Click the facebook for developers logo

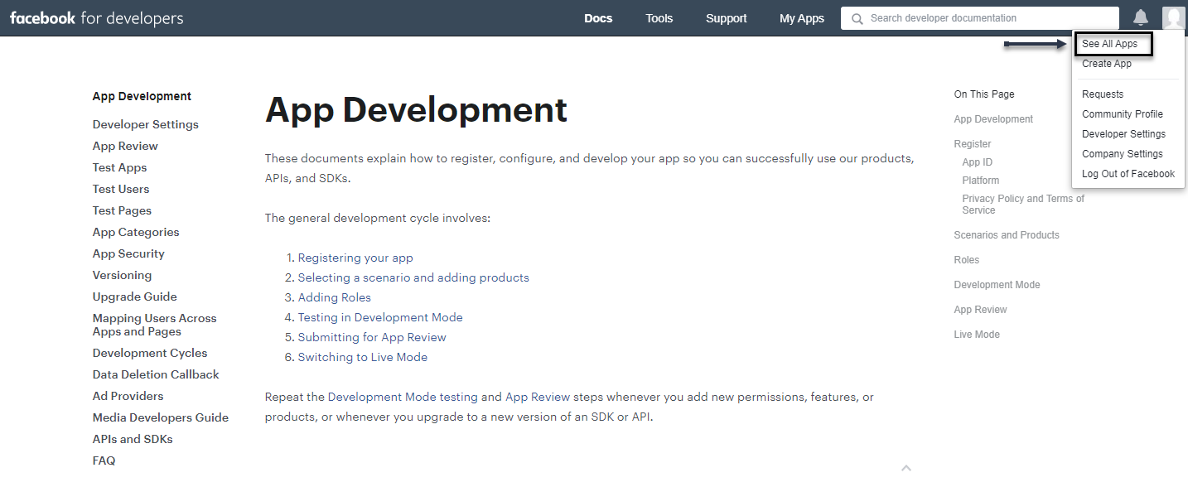click(x=97, y=18)
